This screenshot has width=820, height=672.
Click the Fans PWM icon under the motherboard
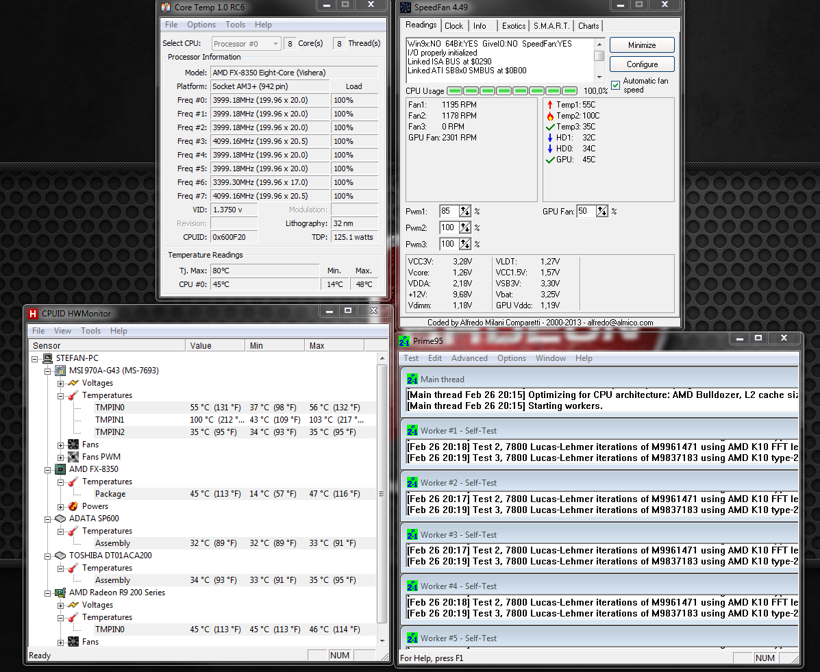coord(73,456)
